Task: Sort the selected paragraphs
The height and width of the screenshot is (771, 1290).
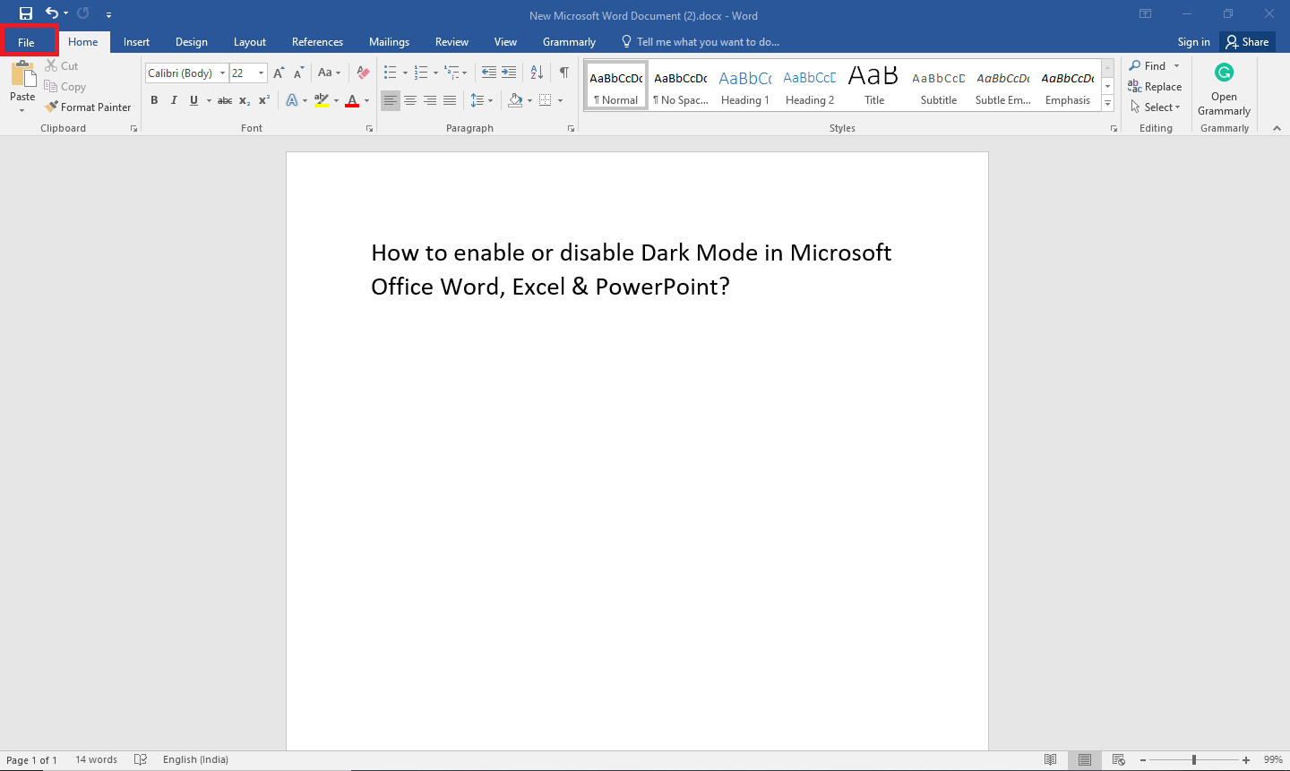Action: [x=537, y=73]
